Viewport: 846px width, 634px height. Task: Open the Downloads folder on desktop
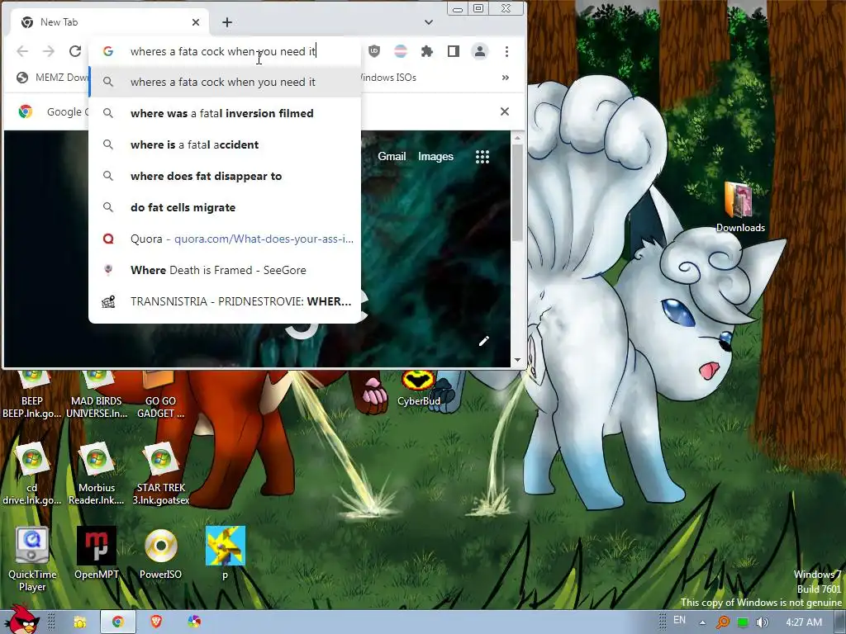(x=740, y=207)
